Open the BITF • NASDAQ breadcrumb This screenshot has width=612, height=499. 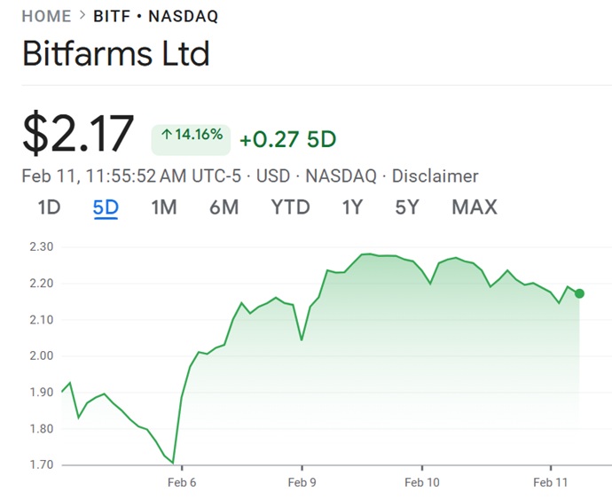click(155, 17)
